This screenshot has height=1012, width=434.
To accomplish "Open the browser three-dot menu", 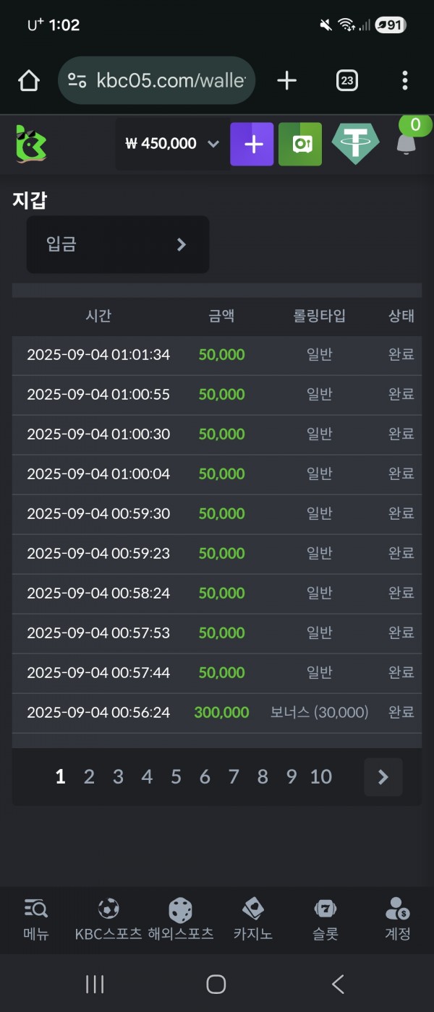I will click(405, 81).
